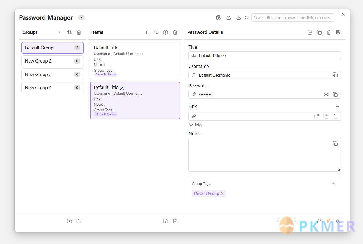Click folder download icon under Groups
Screen dimensions: 363x244
pos(69,221)
